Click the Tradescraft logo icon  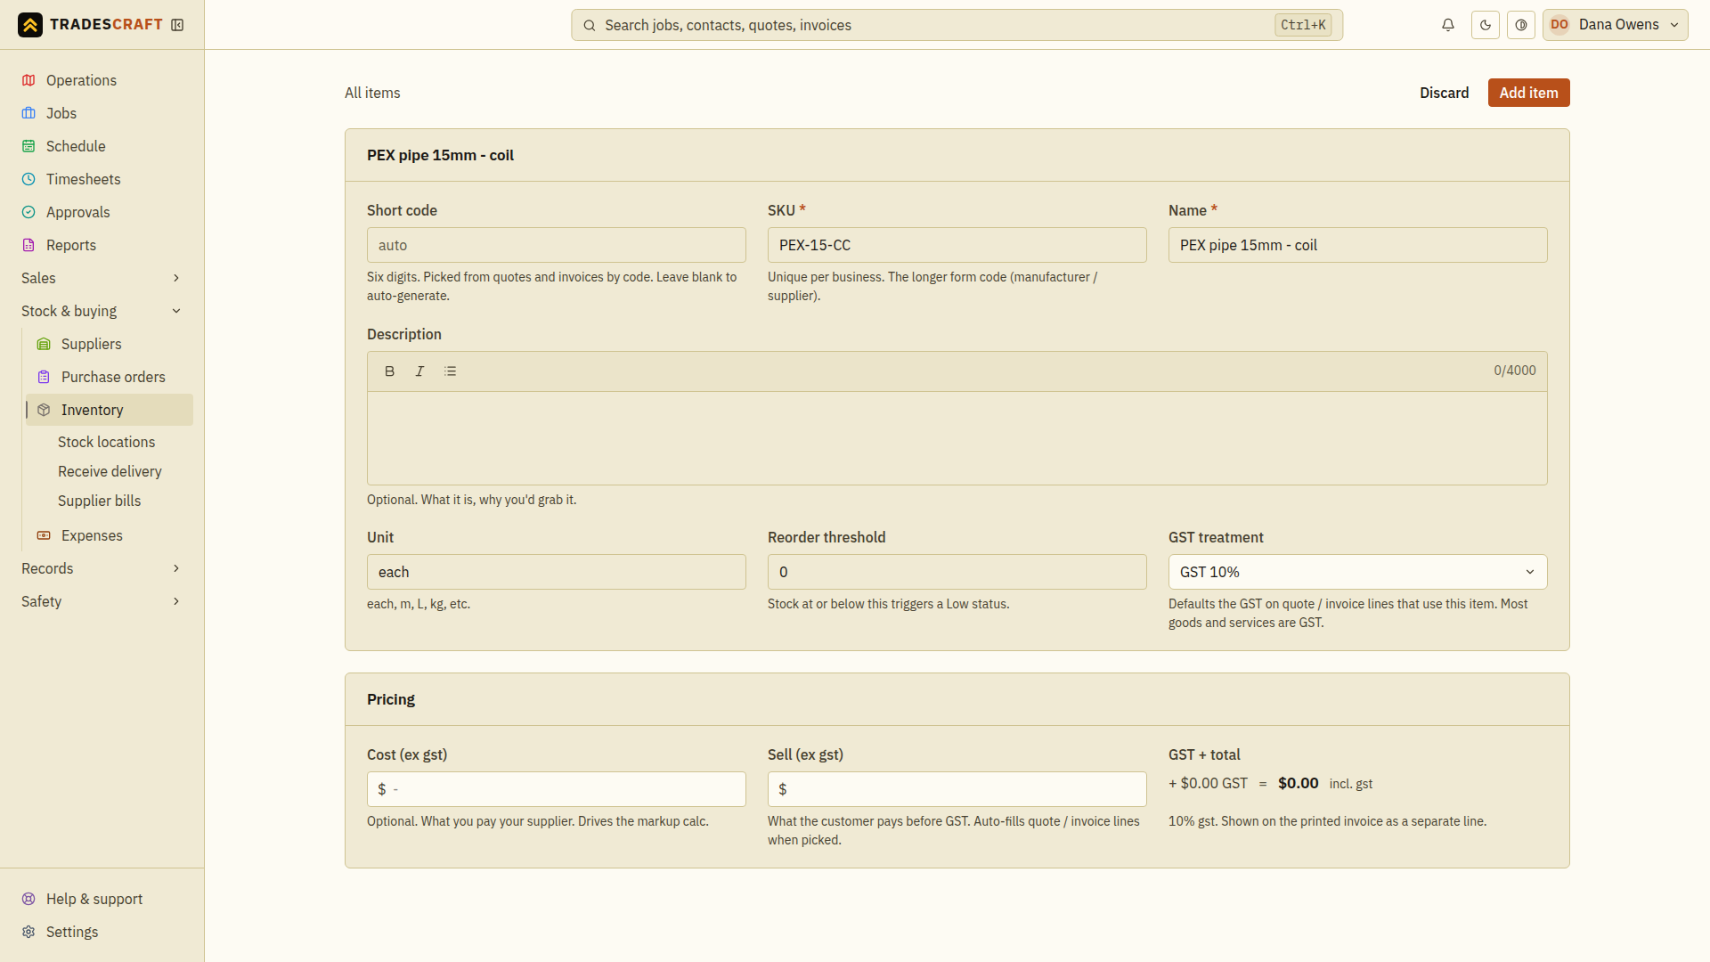coord(30,25)
